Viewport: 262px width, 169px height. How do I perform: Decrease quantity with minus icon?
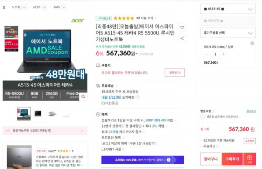(207, 54)
